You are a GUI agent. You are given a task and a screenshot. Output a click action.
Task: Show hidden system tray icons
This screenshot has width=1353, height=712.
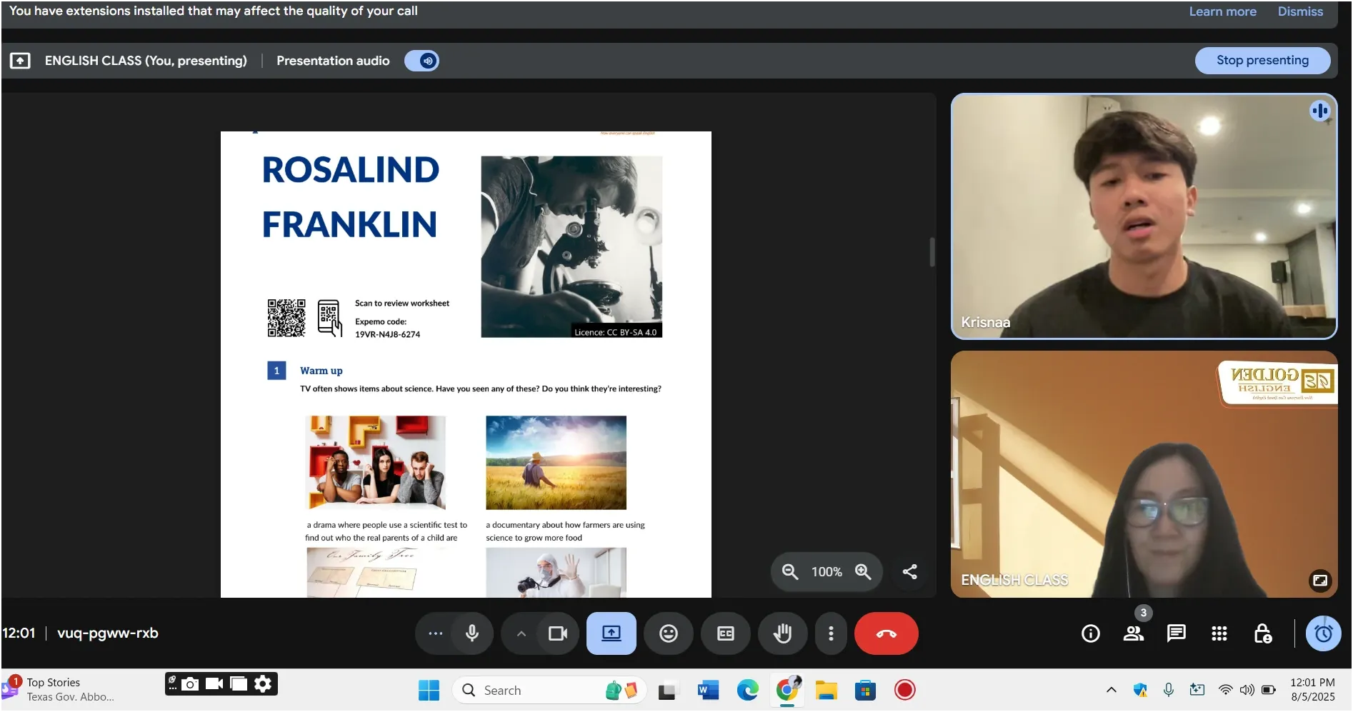(1112, 690)
